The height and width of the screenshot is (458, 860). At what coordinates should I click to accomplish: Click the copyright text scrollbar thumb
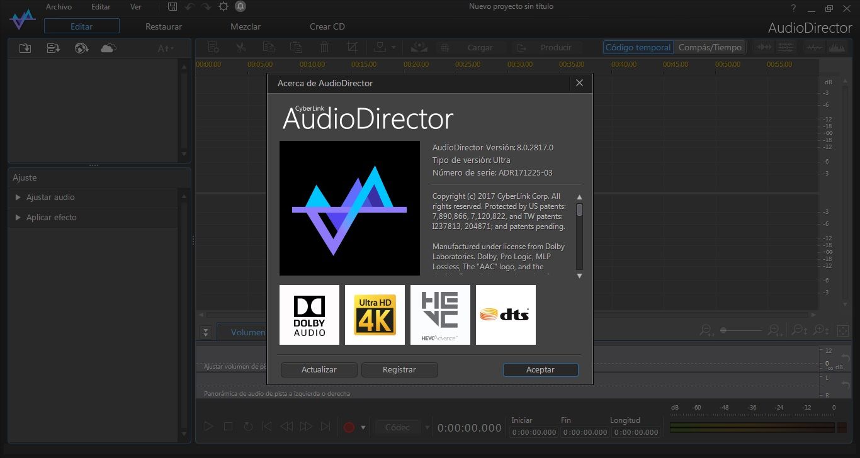[x=579, y=209]
